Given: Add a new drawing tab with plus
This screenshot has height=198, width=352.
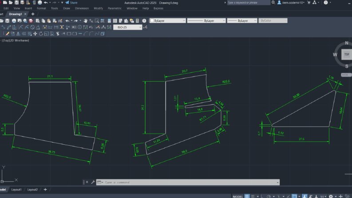Looking at the screenshot, I should [x=33, y=14].
